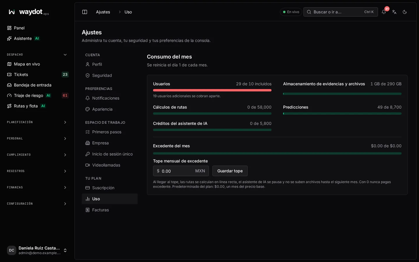The width and height of the screenshot is (419, 262).
Task: Expand the Registros section
Action: click(x=37, y=171)
